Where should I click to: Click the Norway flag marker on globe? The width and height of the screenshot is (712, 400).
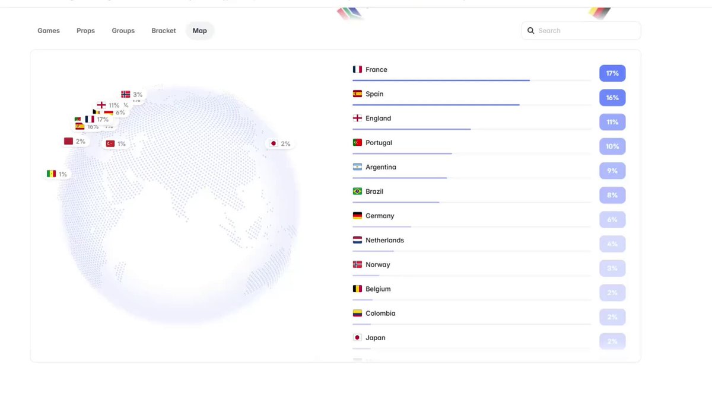tap(125, 94)
